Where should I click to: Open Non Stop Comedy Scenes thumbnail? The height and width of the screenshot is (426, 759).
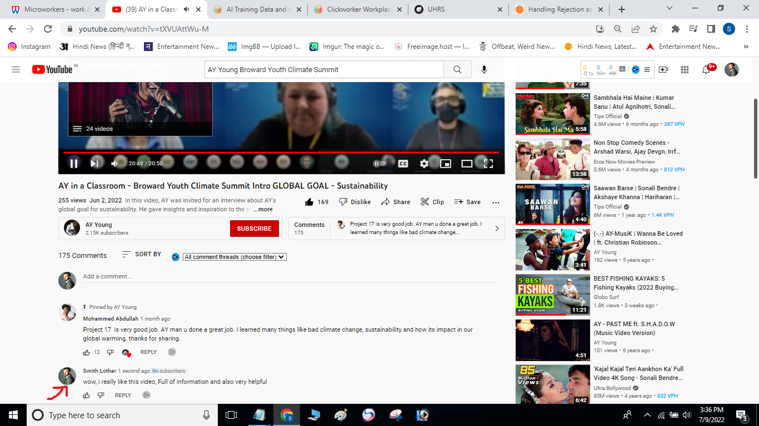552,159
